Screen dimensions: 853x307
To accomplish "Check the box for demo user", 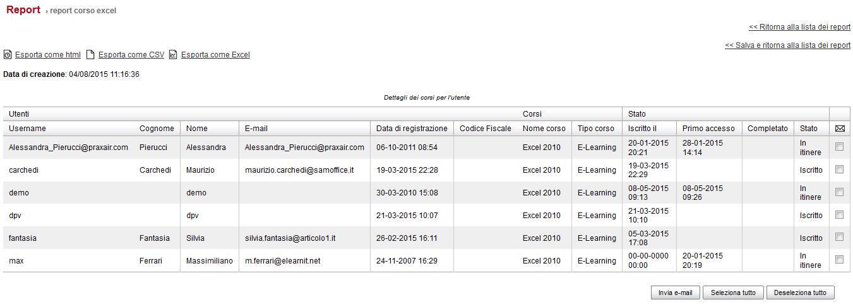I will pos(839,192).
